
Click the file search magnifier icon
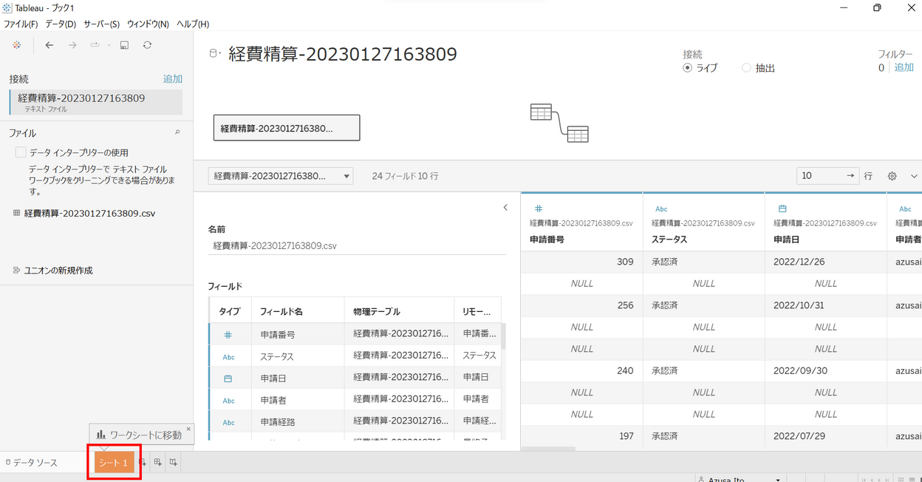point(177,133)
